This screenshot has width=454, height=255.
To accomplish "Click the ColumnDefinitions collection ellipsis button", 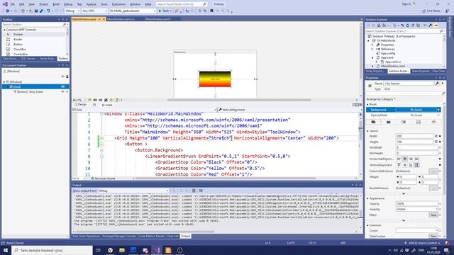I will [433, 171].
